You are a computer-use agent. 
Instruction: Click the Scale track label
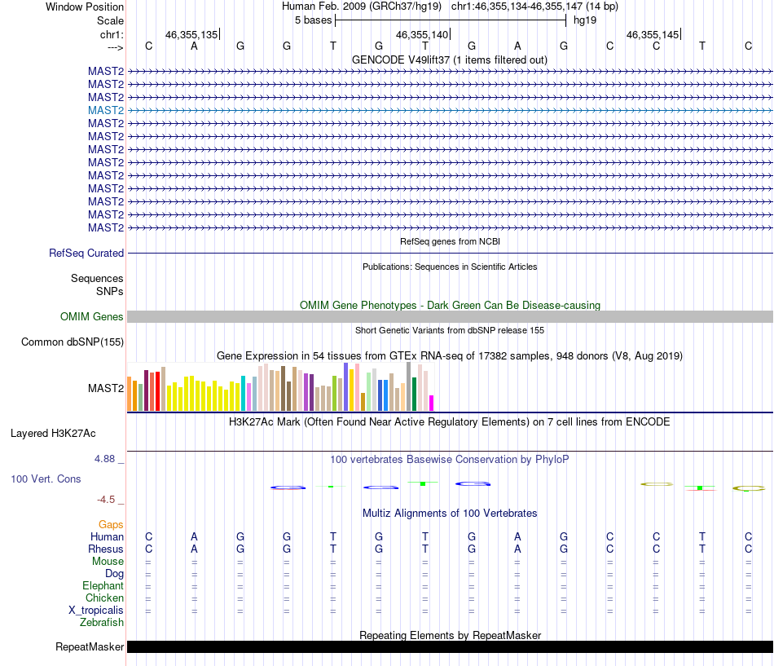tap(110, 20)
